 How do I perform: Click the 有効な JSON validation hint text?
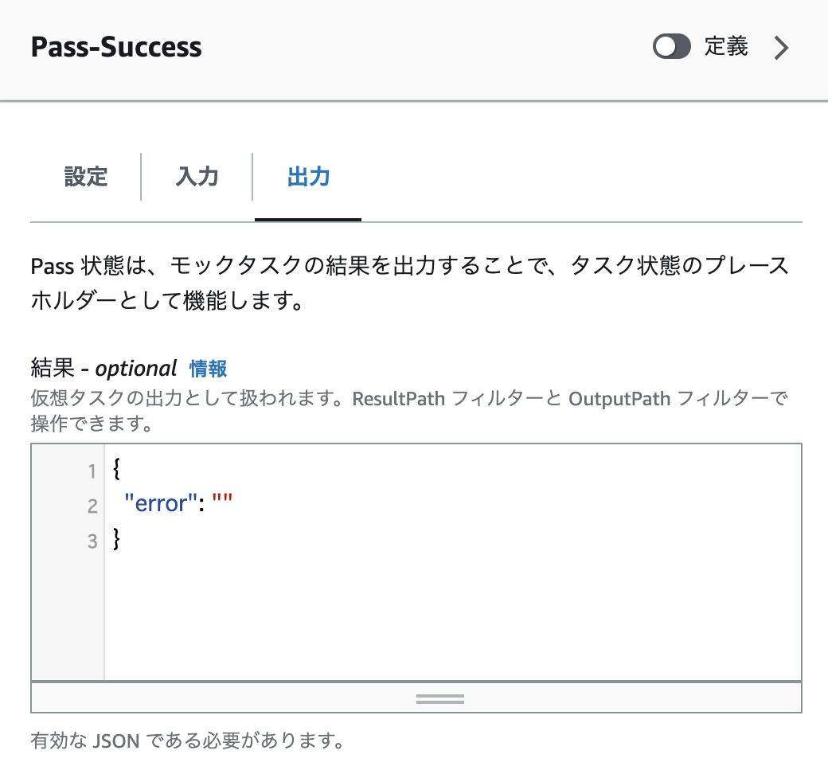click(187, 741)
